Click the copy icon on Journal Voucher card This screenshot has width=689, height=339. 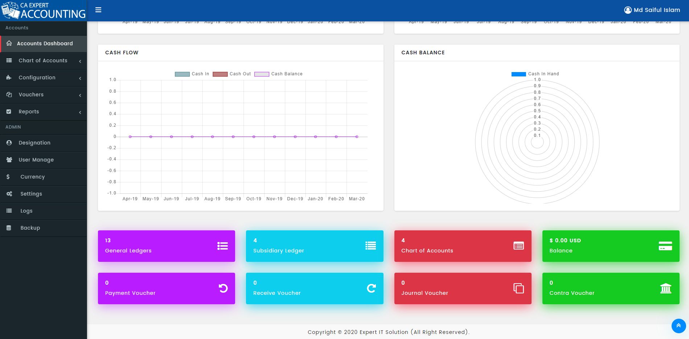(518, 288)
